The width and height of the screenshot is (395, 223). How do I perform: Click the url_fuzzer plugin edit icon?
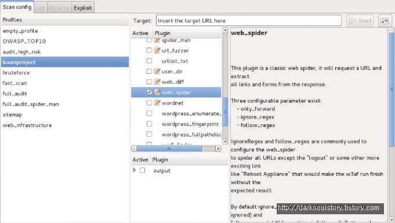click(x=157, y=51)
